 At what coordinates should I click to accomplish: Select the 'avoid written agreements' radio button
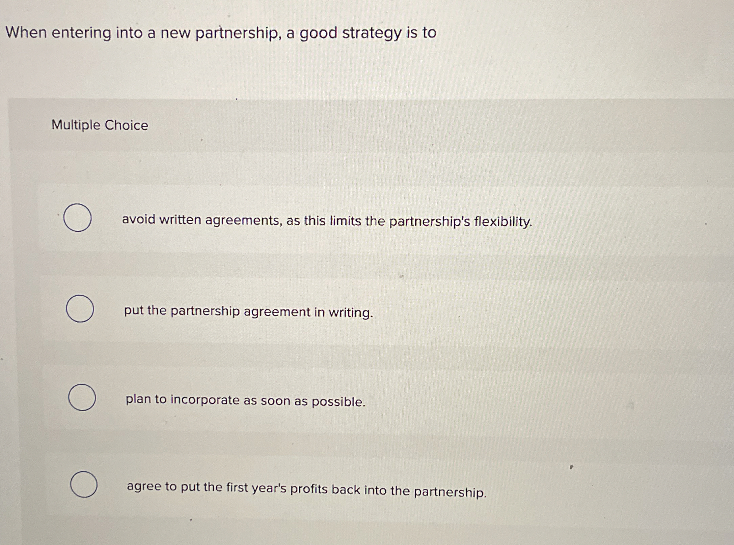[x=77, y=217]
